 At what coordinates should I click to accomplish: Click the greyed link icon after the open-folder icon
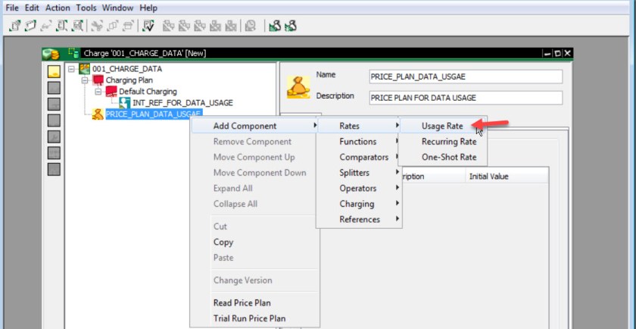click(x=46, y=26)
